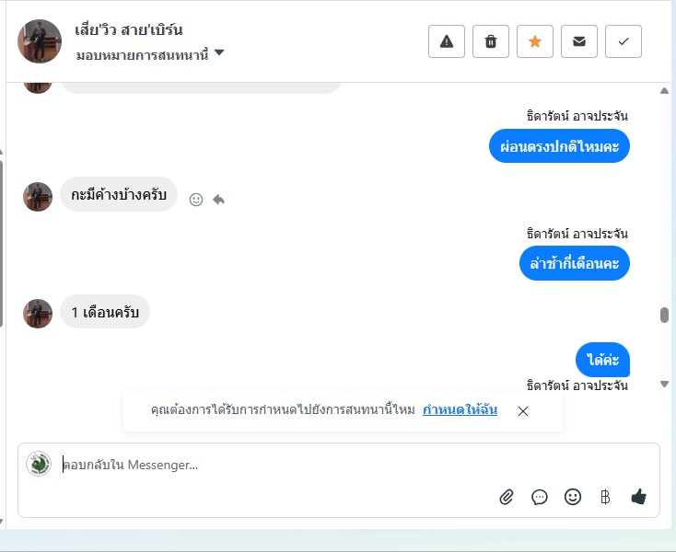
Task: Expand the มอบหมายการสนทนานี้ assignment dropdown
Action: pos(150,54)
